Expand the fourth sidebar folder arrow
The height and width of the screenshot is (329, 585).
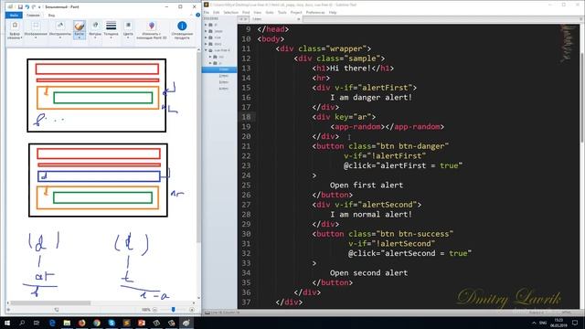(206, 44)
